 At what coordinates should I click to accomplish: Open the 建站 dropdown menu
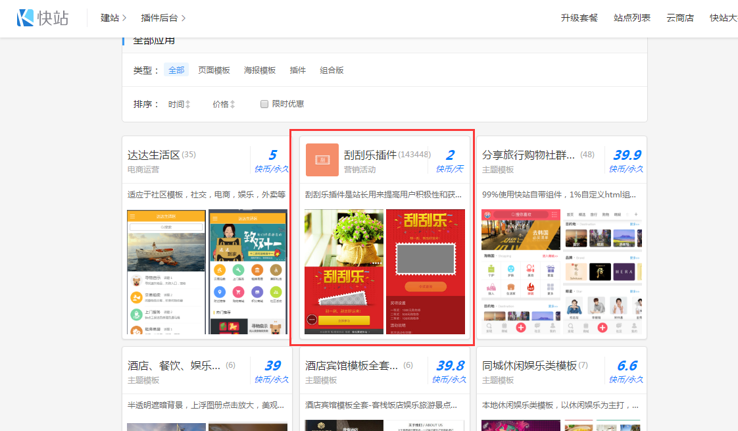pos(109,18)
